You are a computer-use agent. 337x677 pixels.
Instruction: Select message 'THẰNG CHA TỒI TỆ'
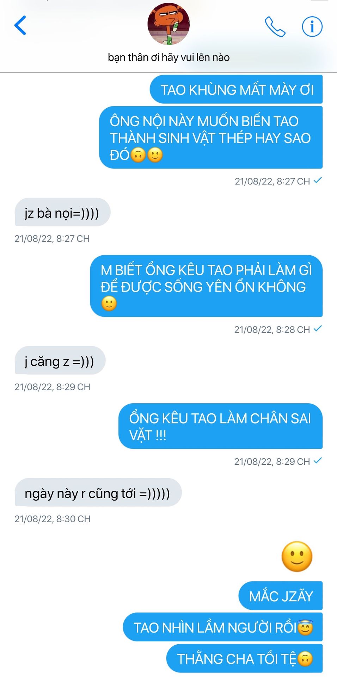[x=244, y=658]
